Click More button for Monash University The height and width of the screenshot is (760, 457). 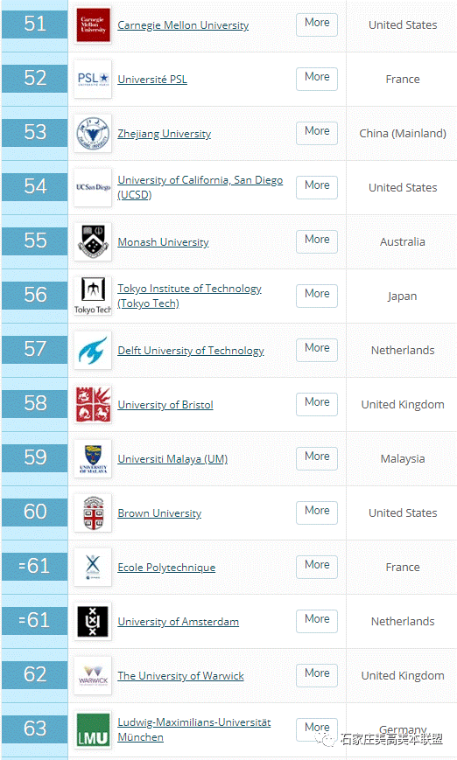click(x=317, y=241)
